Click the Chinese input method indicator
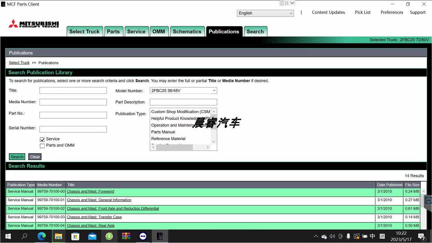 click(x=372, y=236)
